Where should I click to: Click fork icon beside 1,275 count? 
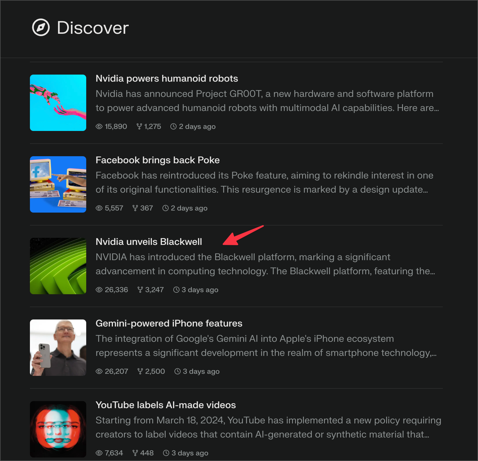[139, 127]
